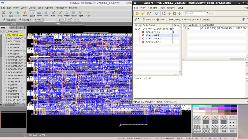Choose the Select tool

32,14
